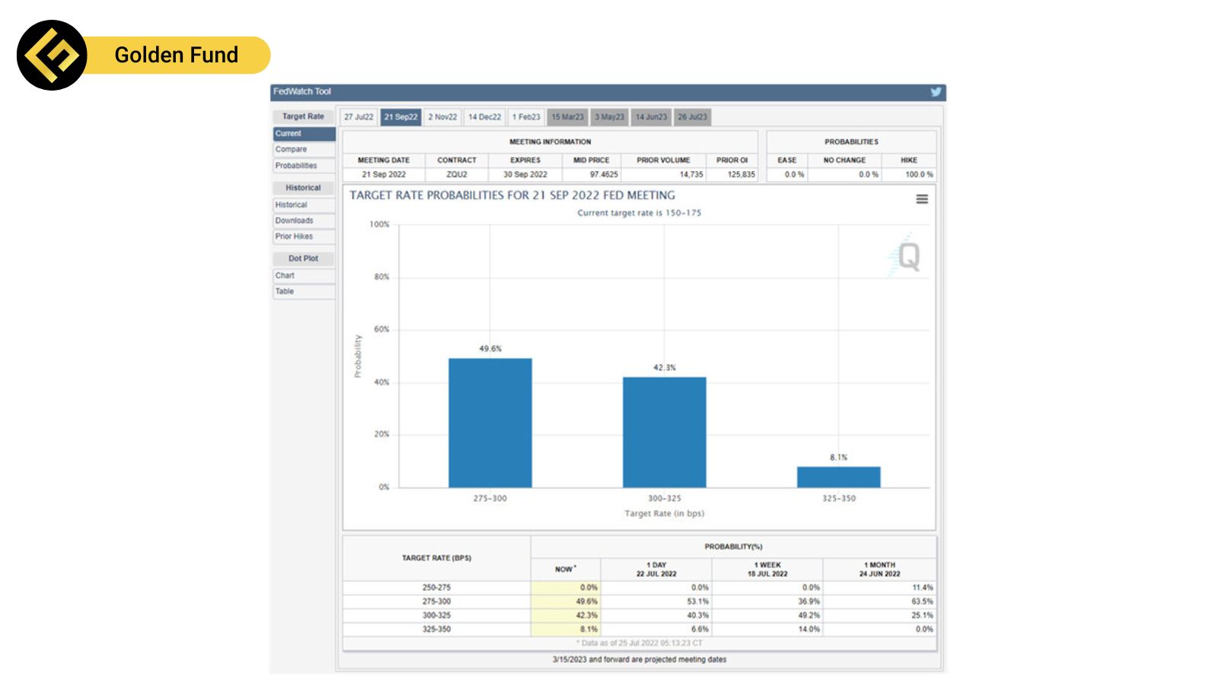Viewport: 1218px width, 685px height.
Task: Click the 49.6% bar label
Action: [x=490, y=349]
